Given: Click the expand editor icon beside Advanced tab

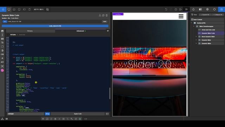Looking at the screenshot, I should [108, 31].
